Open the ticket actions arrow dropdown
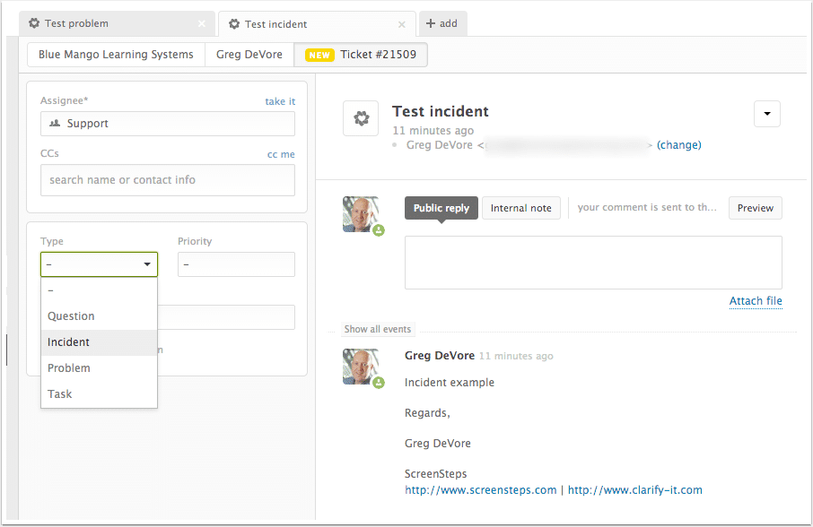813x527 pixels. pyautogui.click(x=766, y=114)
